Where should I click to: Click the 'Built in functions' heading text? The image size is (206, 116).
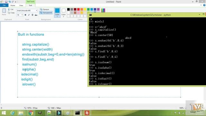[31, 34]
